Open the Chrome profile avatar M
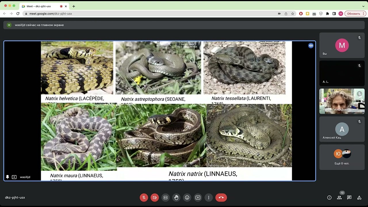The image size is (368, 207). click(x=341, y=14)
